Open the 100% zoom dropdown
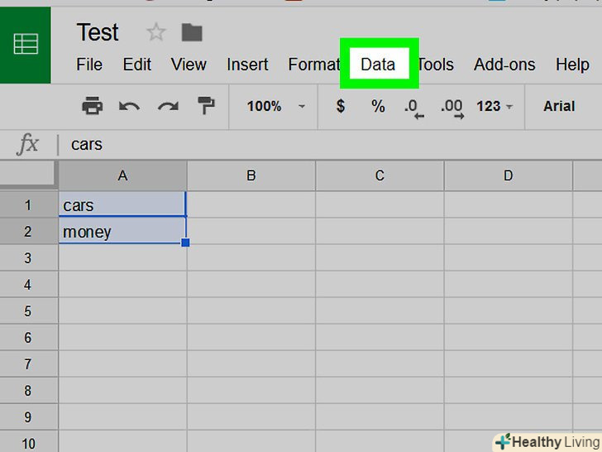Viewport: 602px width, 452px height. coord(275,106)
